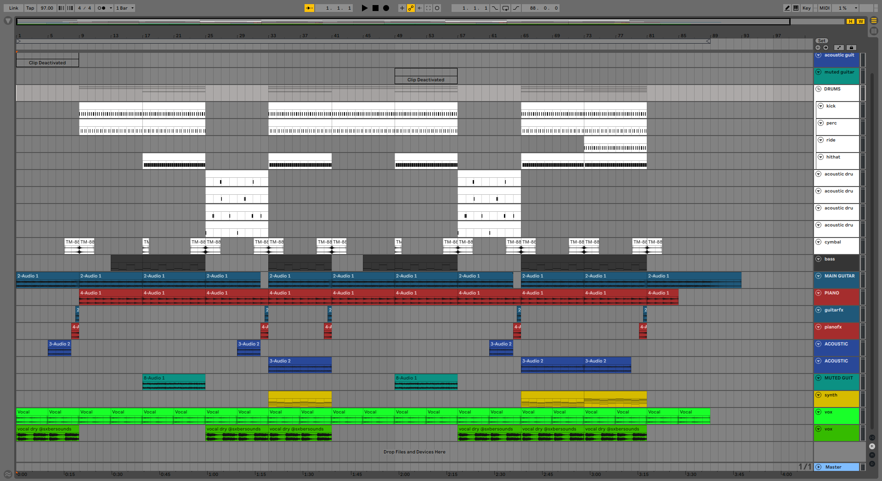Show the Mixer section (M)

pyautogui.click(x=872, y=455)
